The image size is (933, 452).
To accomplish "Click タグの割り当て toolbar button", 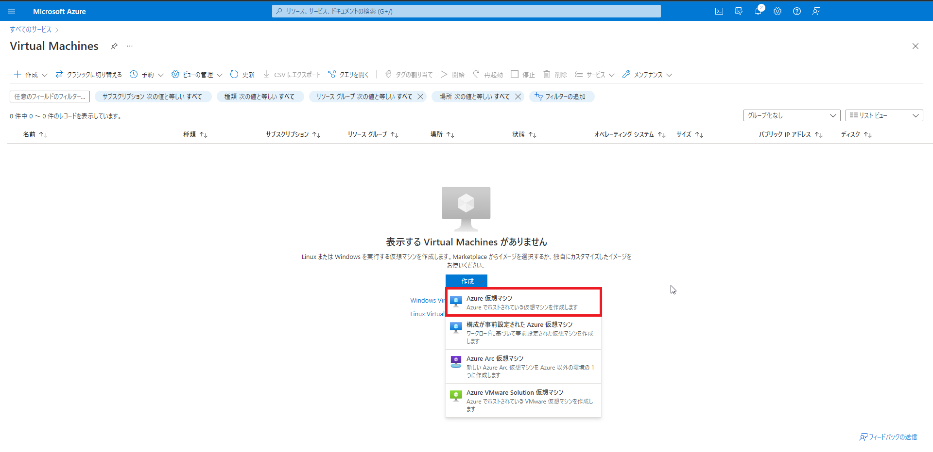I will pos(409,74).
